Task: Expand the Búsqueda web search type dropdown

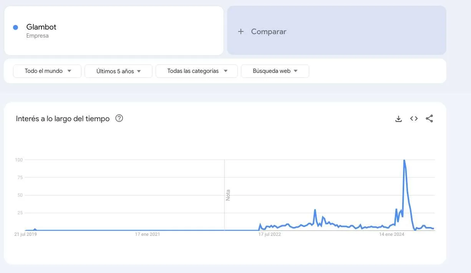Action: 275,71
